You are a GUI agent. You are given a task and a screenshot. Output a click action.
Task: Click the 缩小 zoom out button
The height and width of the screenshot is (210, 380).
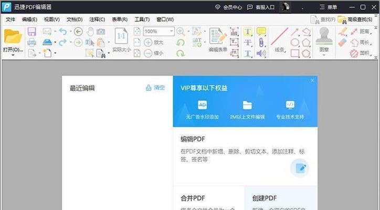click(x=154, y=53)
